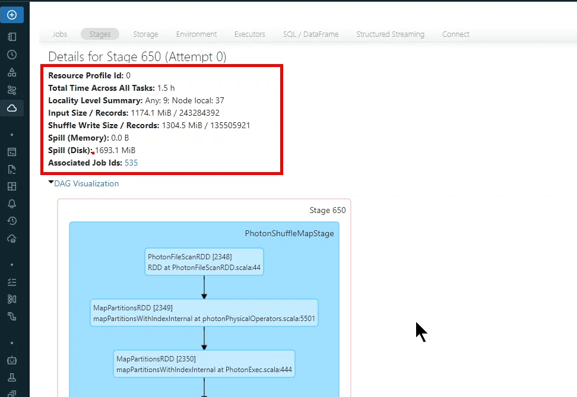The width and height of the screenshot is (577, 397).
Task: Open SQL Warehouses cloud icon
Action: click(12, 239)
